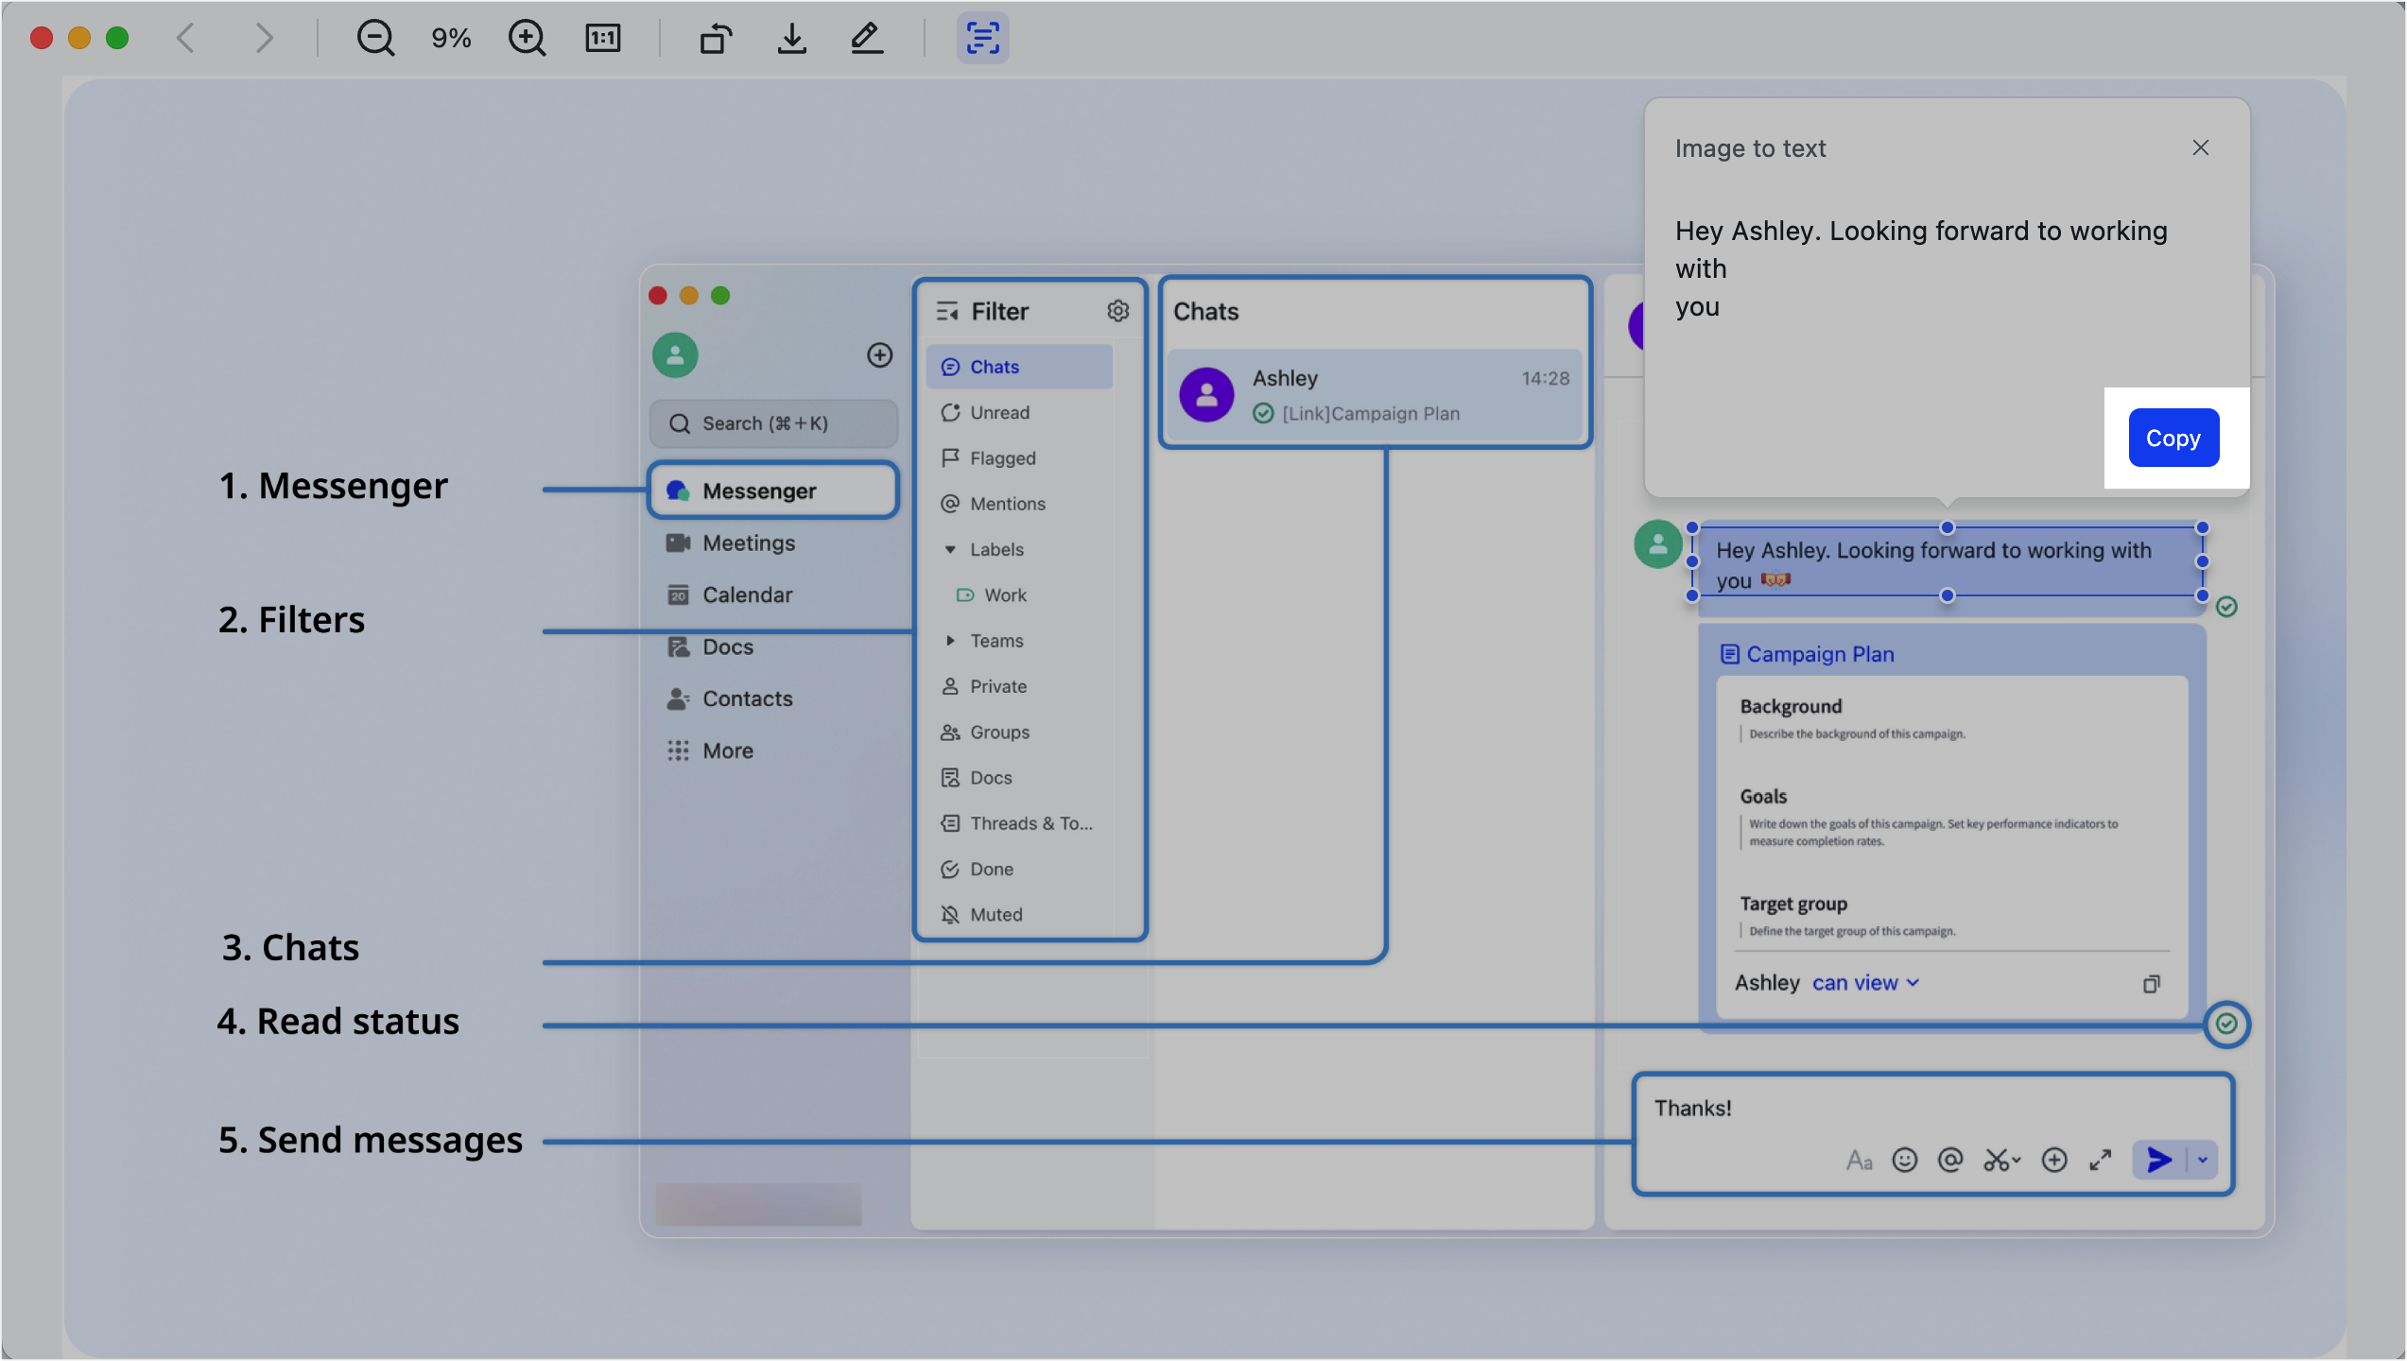The width and height of the screenshot is (2407, 1361).
Task: Open the scissors screenshot dropdown in message box
Action: pos(2001,1160)
